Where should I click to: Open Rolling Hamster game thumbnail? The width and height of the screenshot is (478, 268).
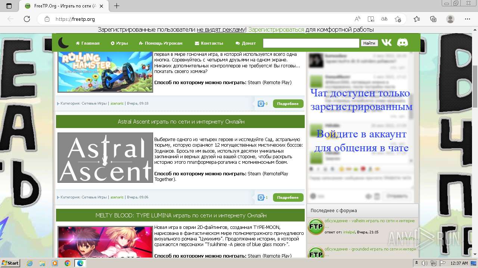[x=105, y=72]
